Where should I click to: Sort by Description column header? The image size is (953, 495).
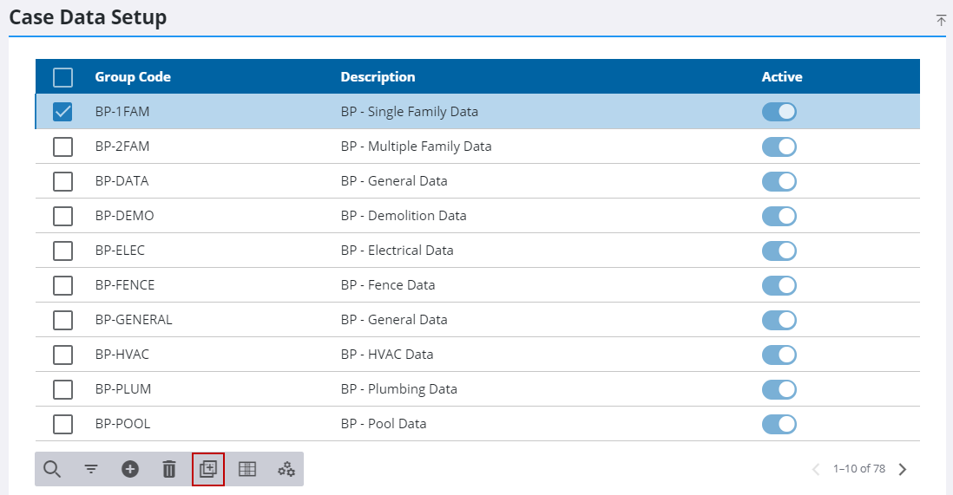click(x=378, y=77)
